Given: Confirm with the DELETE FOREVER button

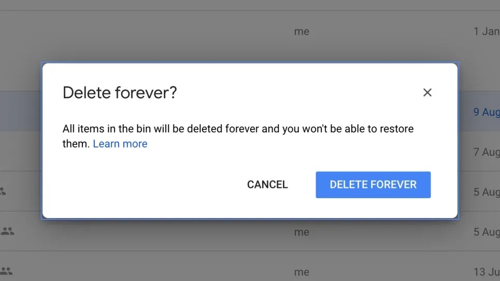Looking at the screenshot, I should [373, 185].
